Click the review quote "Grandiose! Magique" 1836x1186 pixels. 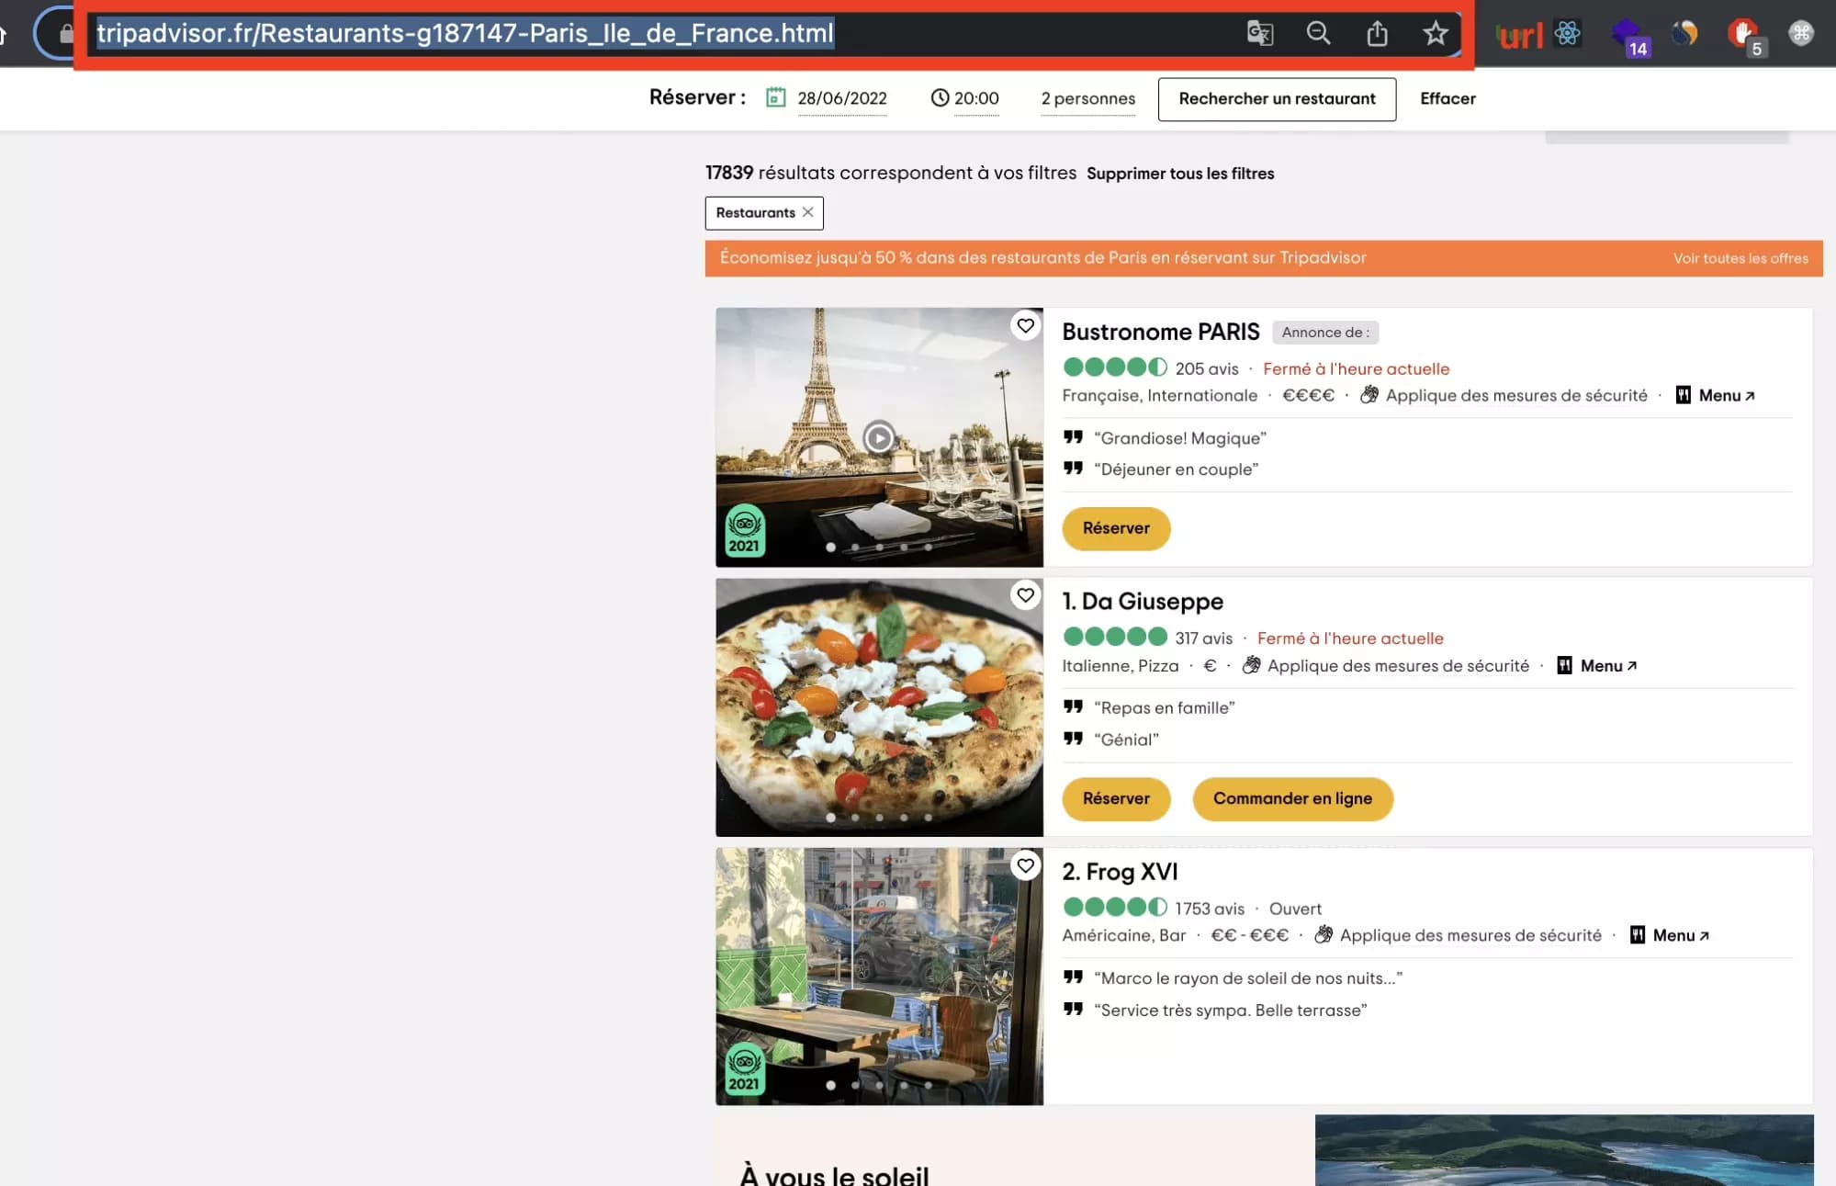[1179, 438]
